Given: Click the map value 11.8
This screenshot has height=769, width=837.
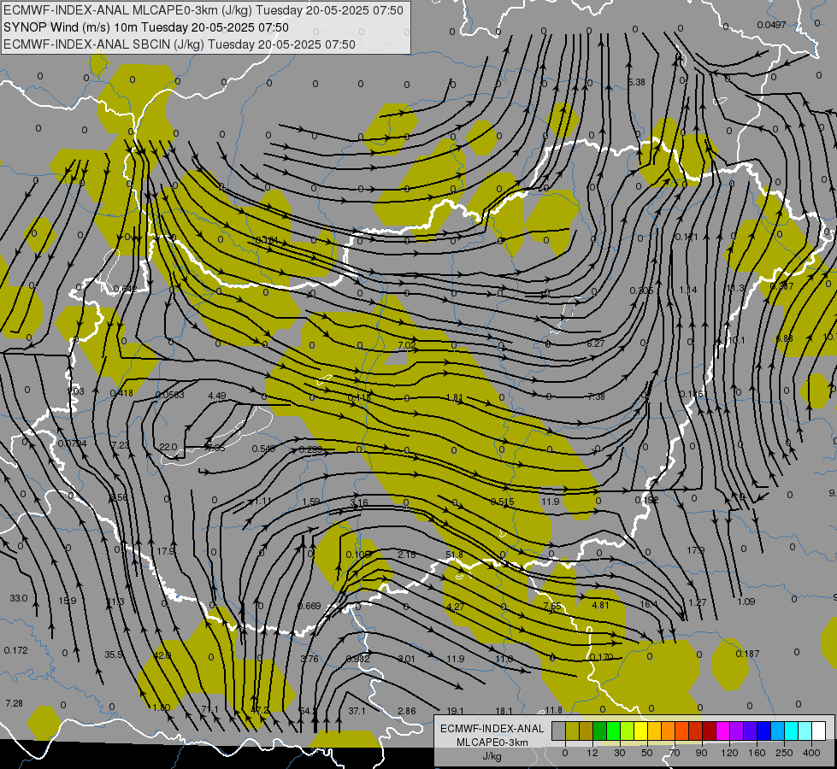Looking at the screenshot, I should [553, 710].
